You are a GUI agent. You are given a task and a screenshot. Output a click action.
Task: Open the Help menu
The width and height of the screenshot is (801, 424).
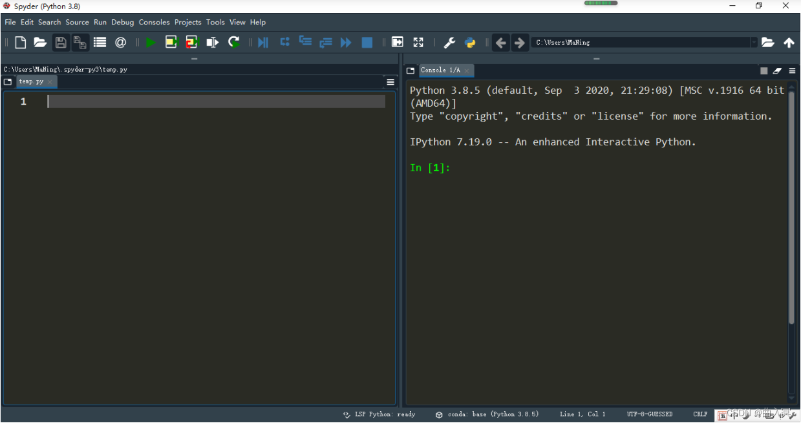[258, 22]
